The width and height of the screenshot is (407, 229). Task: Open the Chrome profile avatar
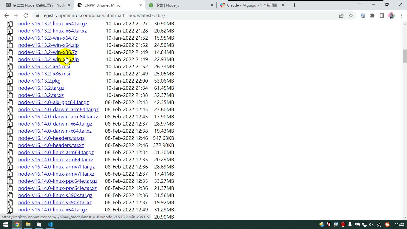[x=391, y=16]
